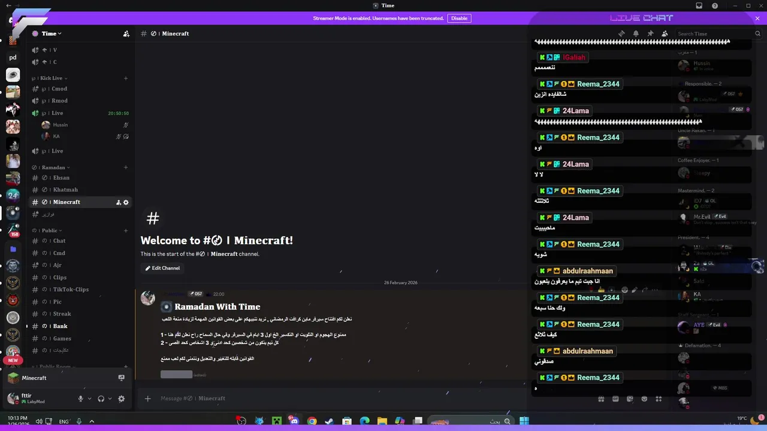The image size is (767, 431).
Task: Disable Streamer Mode
Action: tap(459, 18)
